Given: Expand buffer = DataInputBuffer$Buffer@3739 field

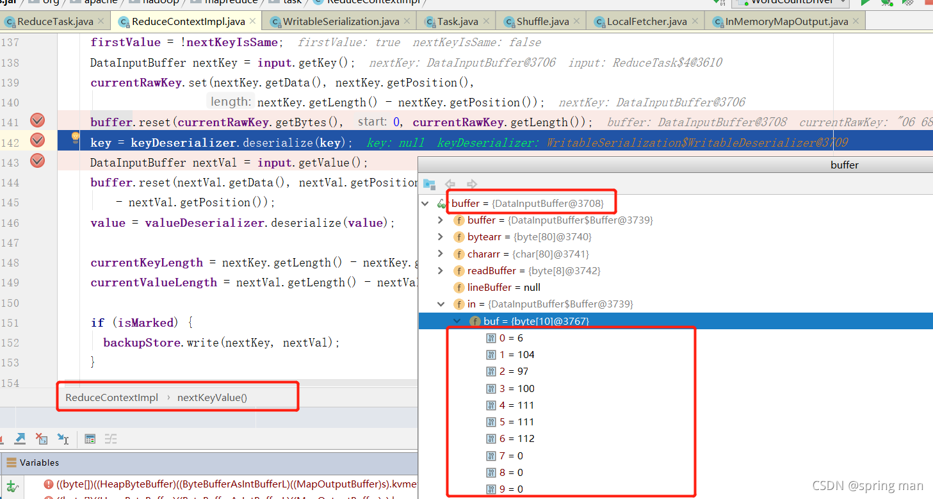Looking at the screenshot, I should pos(440,220).
